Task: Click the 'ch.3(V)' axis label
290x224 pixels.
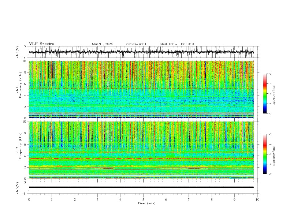Action: pyautogui.click(x=18, y=188)
